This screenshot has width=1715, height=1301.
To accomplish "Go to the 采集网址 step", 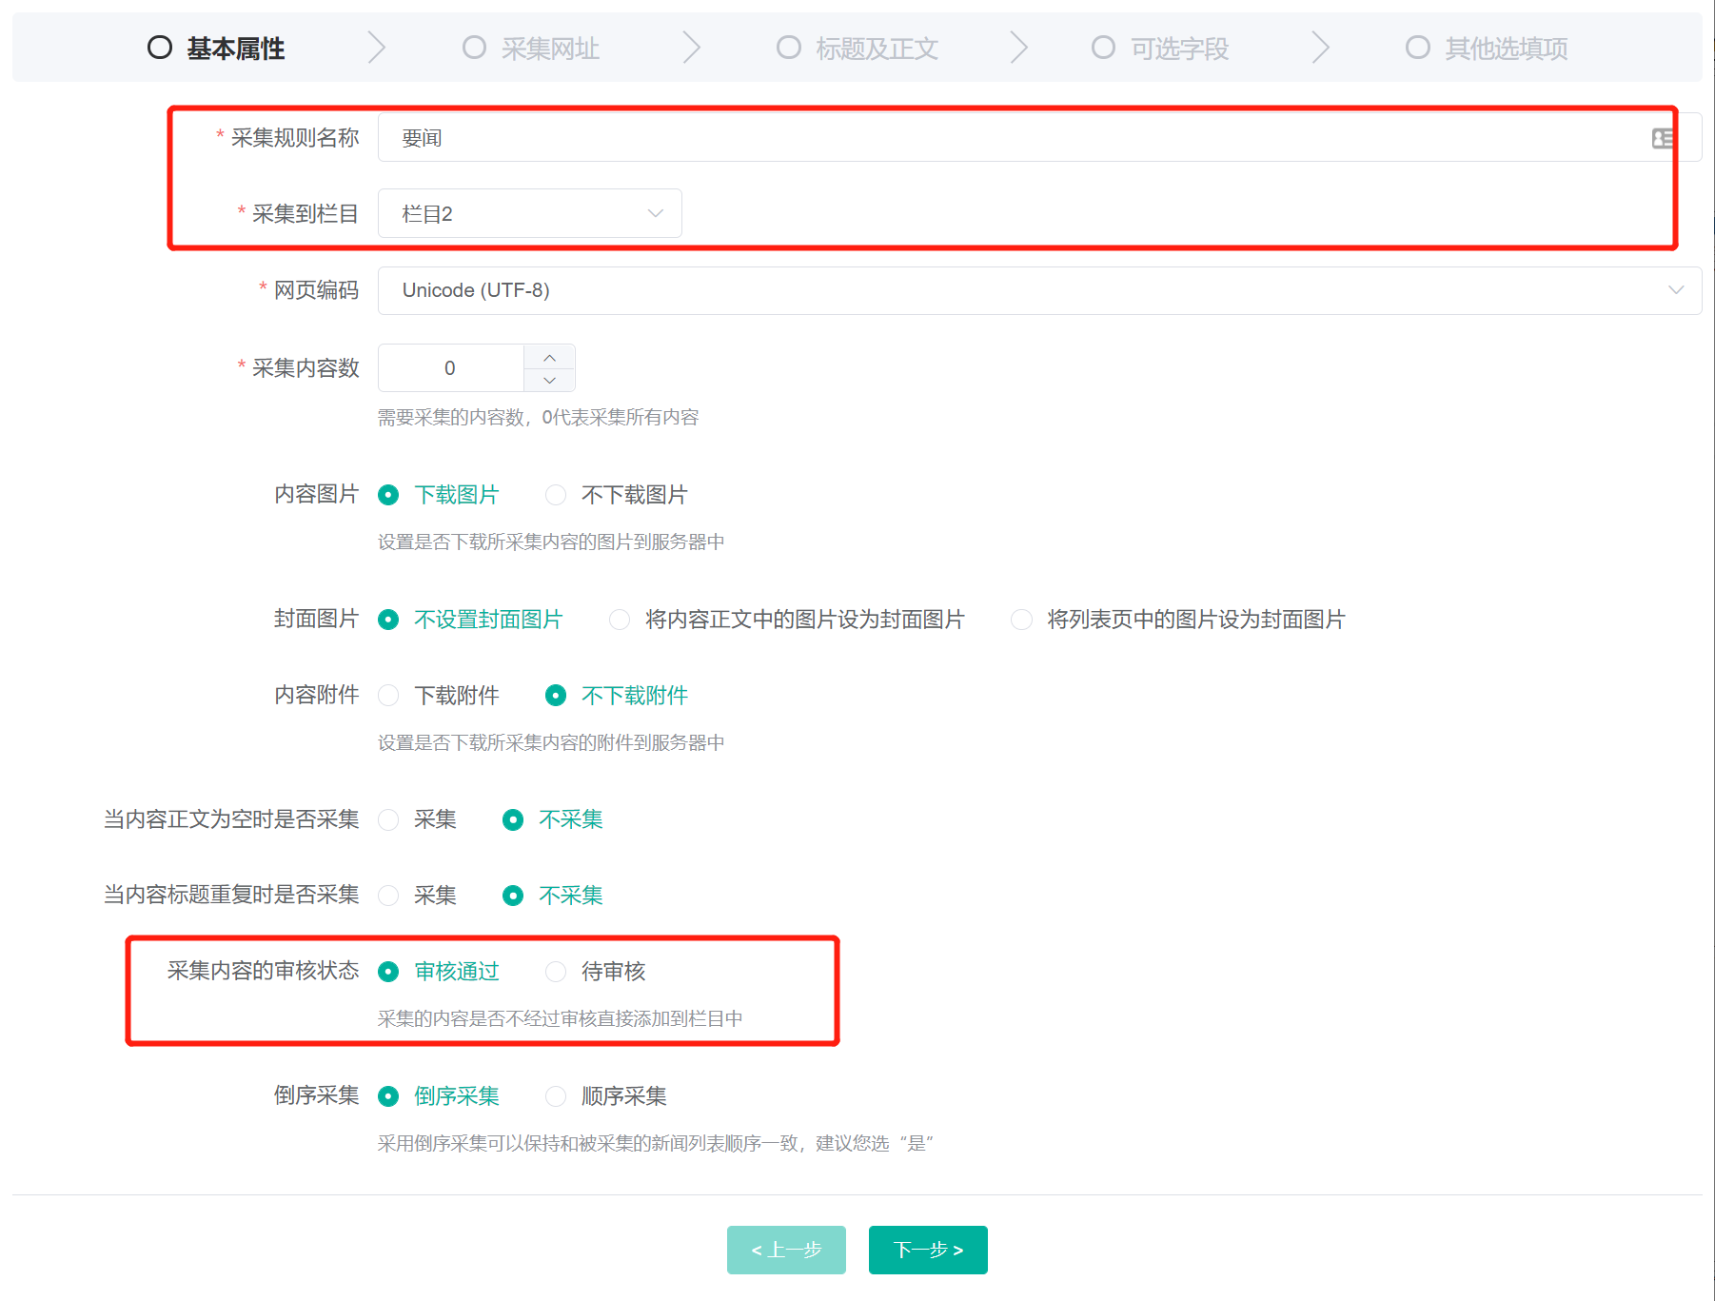I will 531,49.
